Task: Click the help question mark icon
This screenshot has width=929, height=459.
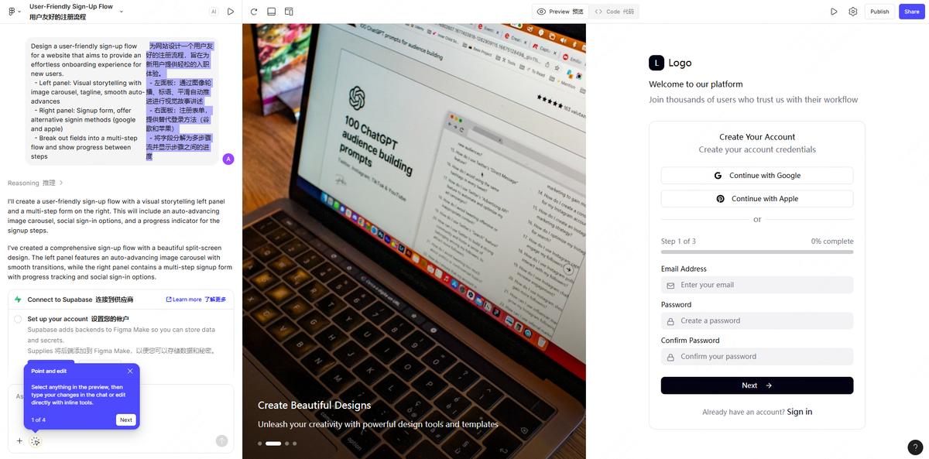Action: [915, 447]
